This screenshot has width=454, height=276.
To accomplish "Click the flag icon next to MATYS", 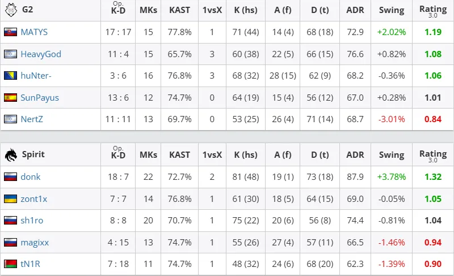I will [10, 32].
